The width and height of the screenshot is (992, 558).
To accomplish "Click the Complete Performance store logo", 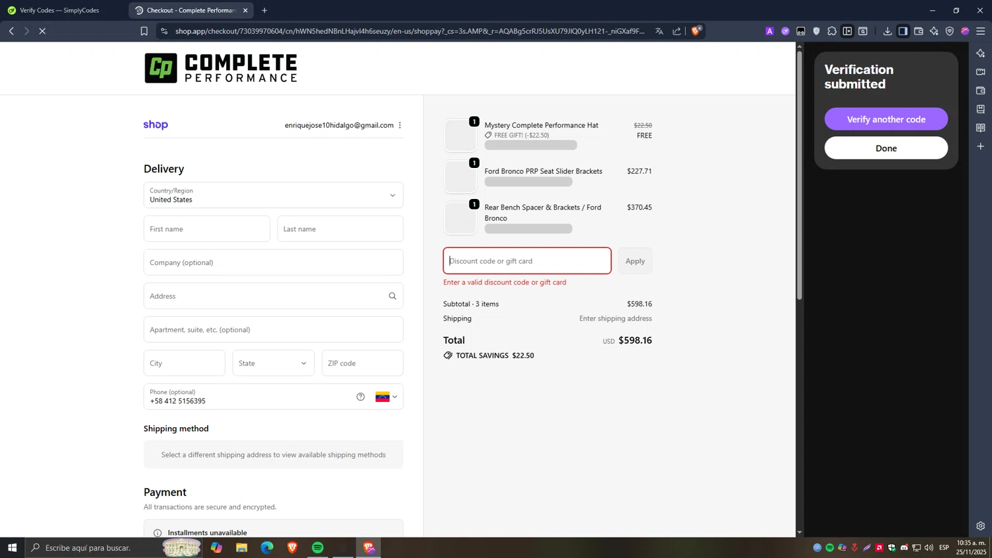I will pos(221,68).
